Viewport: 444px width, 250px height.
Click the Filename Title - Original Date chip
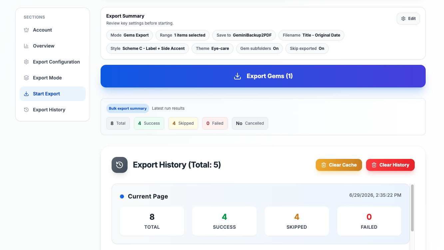311,35
